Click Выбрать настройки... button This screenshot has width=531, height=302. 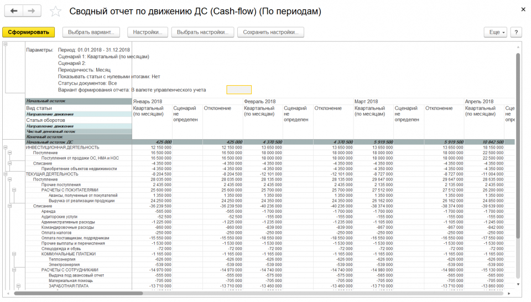click(202, 32)
